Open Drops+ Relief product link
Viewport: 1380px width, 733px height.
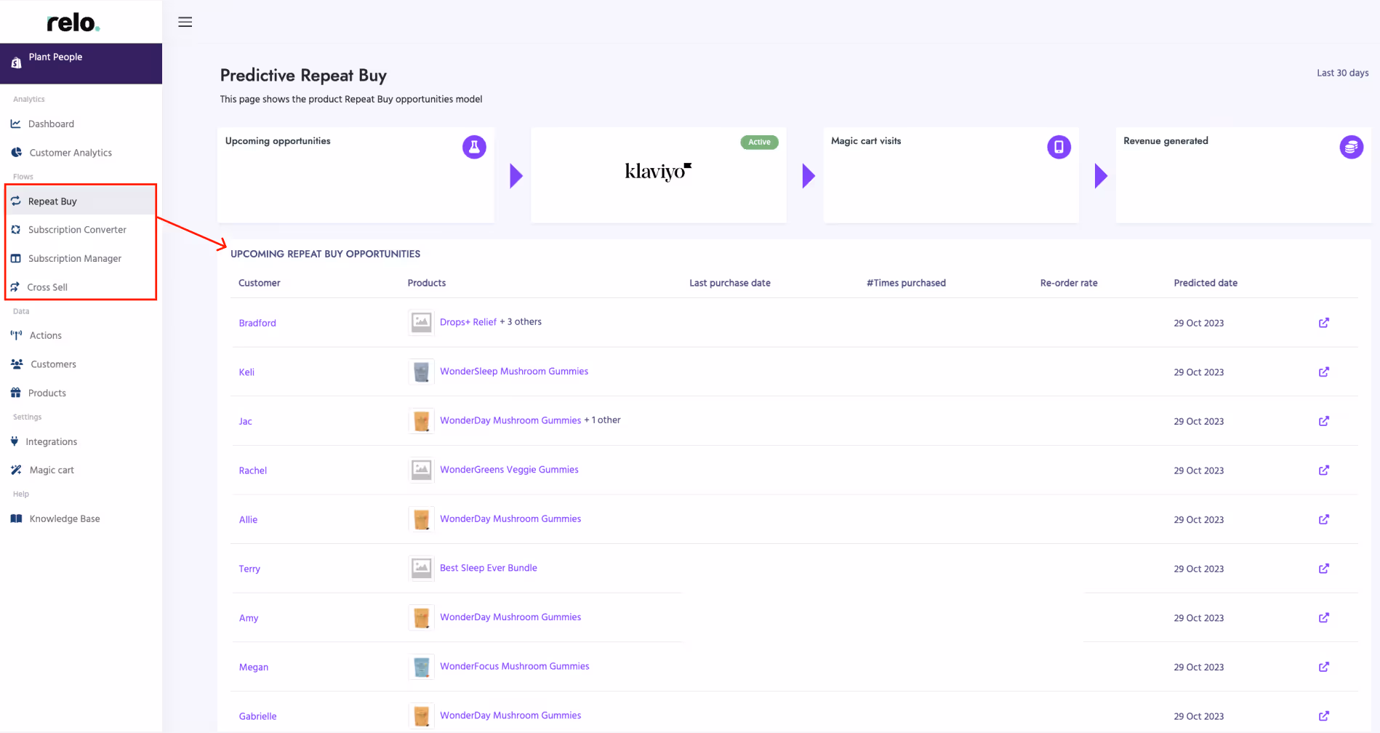pos(468,322)
